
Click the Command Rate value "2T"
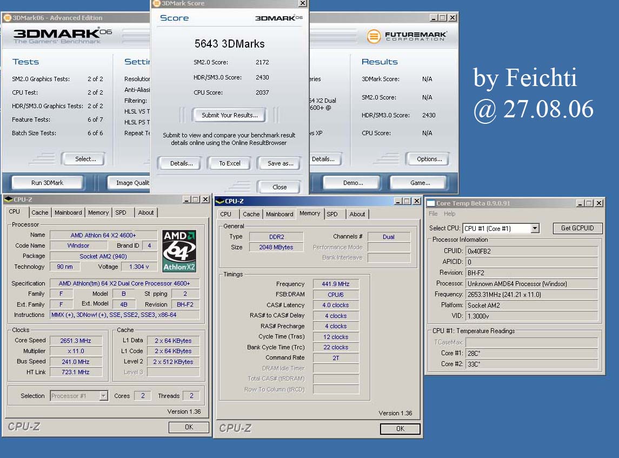click(x=336, y=358)
